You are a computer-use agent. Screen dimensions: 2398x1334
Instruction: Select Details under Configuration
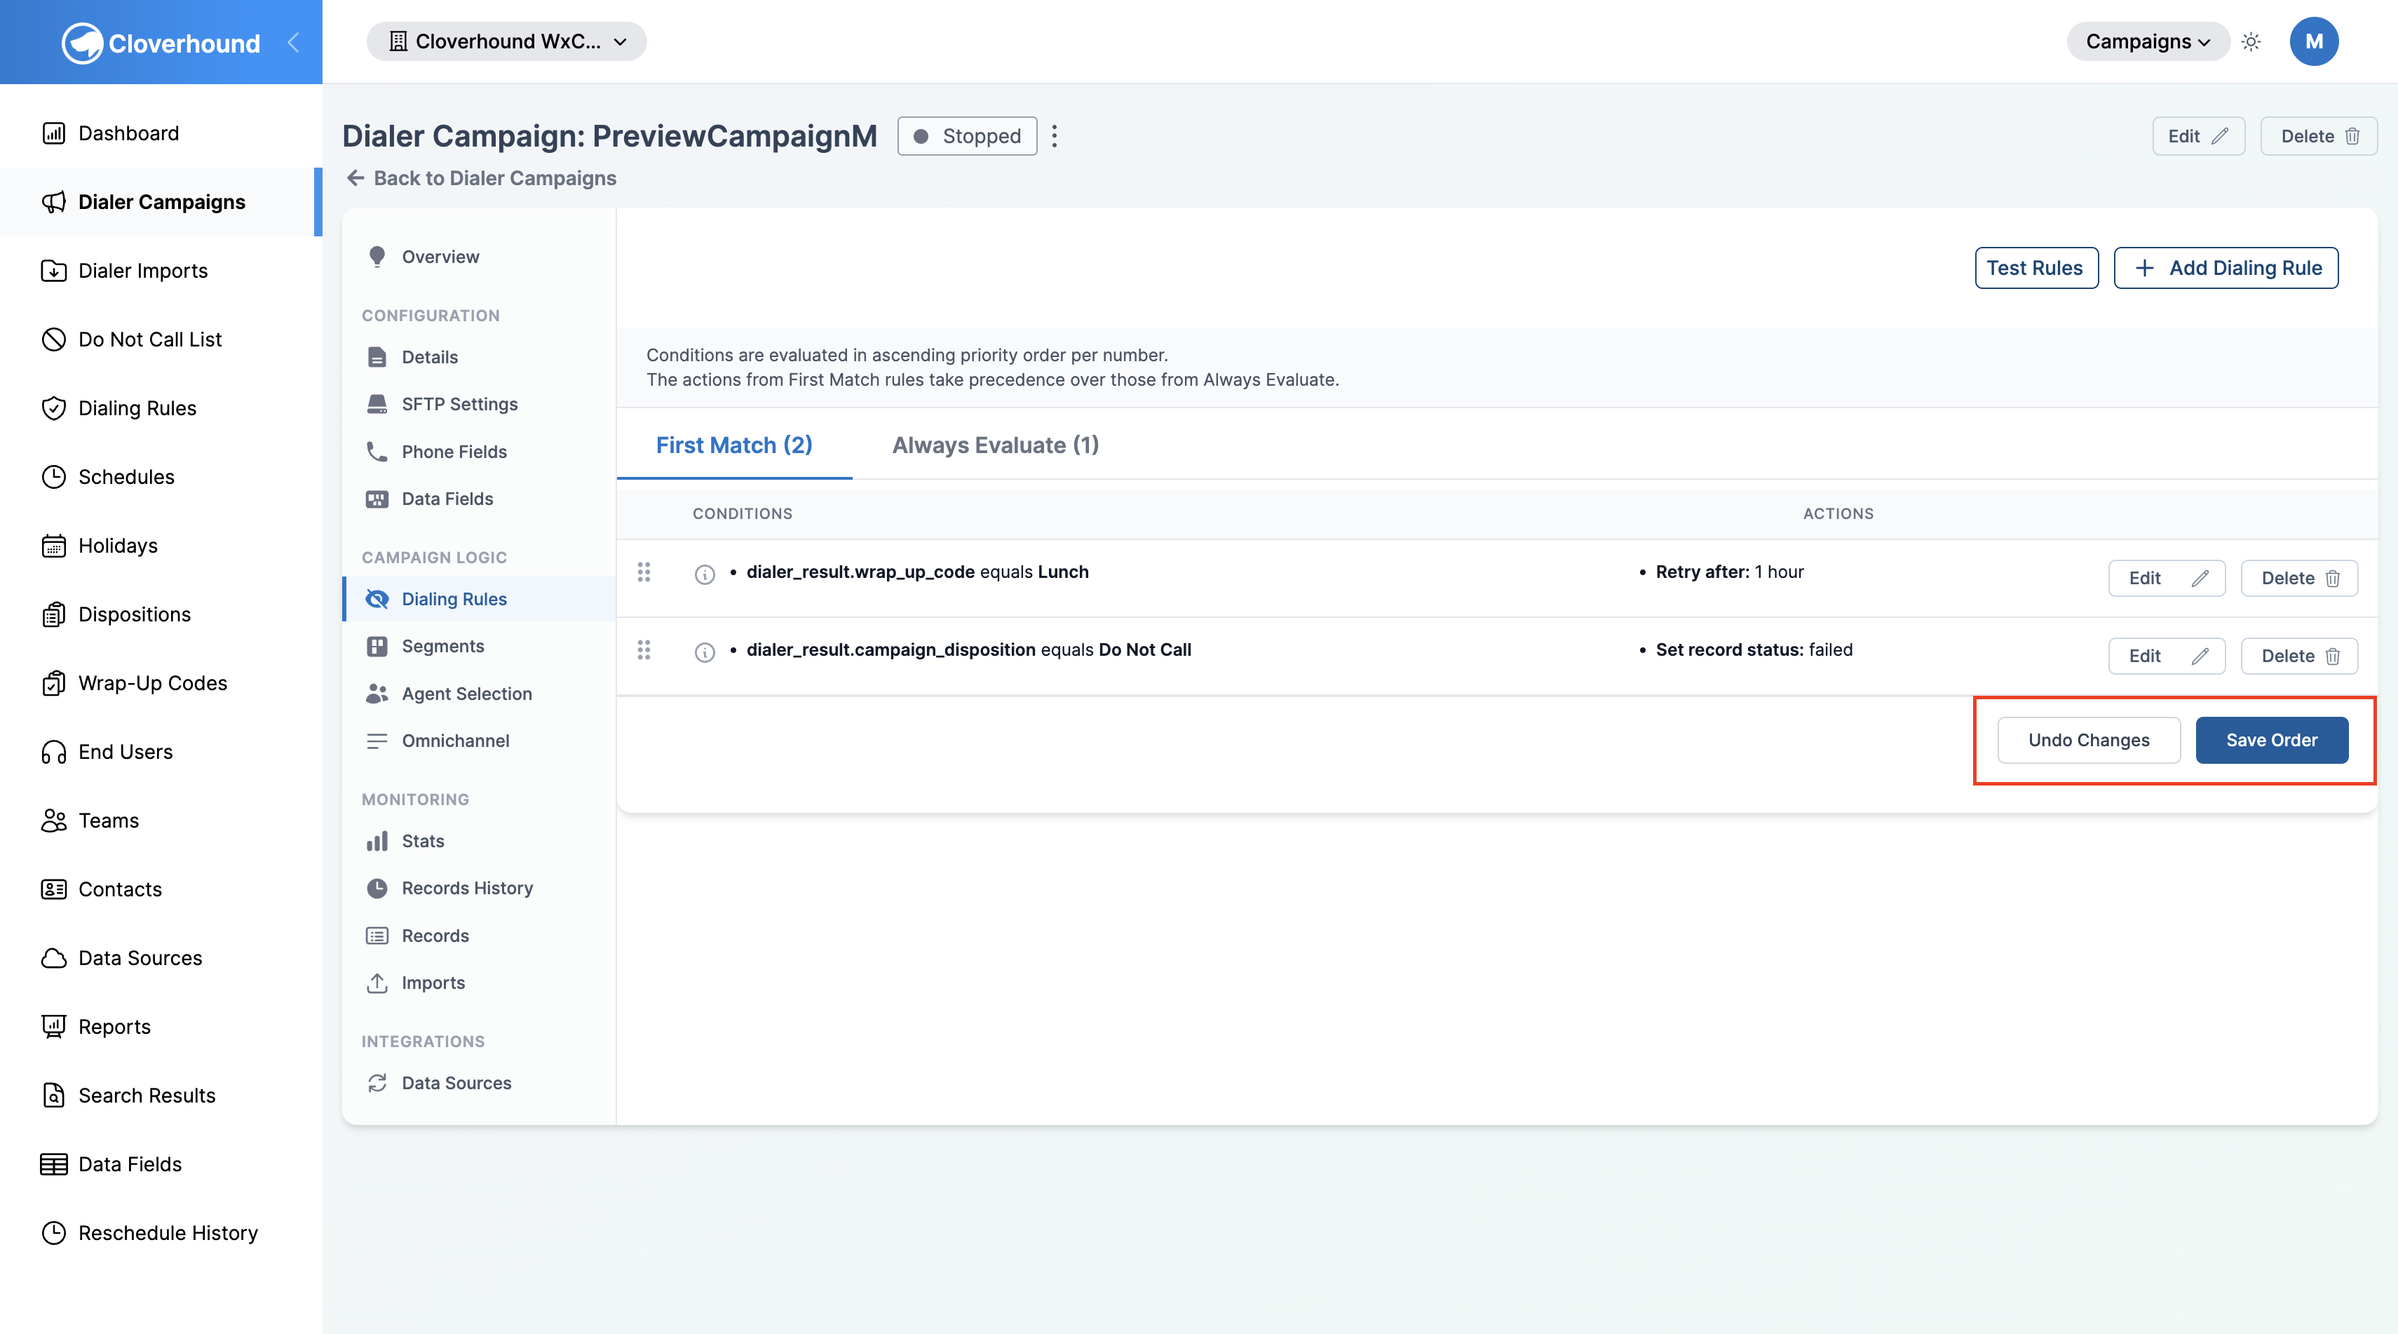tap(480, 358)
